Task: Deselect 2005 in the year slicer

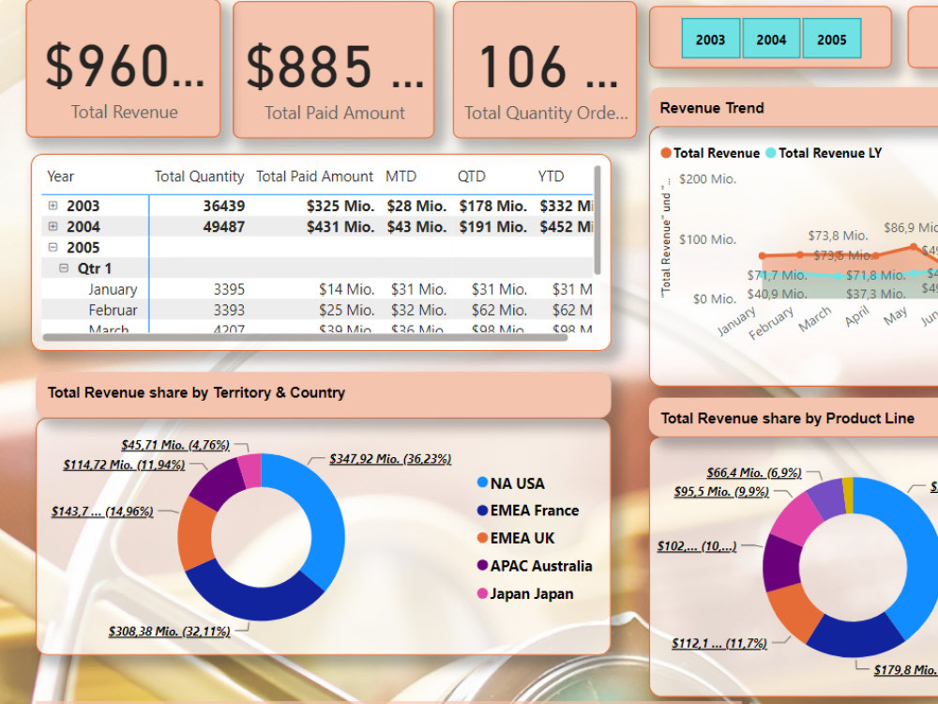Action: coord(832,38)
